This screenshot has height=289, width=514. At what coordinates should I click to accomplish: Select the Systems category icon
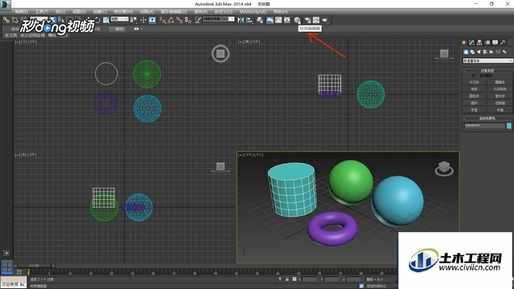coord(505,52)
